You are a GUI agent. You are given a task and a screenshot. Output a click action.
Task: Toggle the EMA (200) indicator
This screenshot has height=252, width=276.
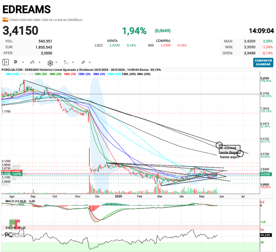pyautogui.click(x=129, y=74)
